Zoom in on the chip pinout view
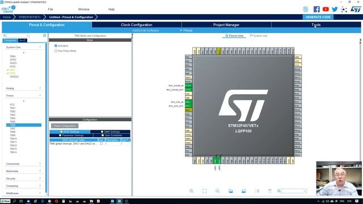363x204 pixels. tap(191, 191)
